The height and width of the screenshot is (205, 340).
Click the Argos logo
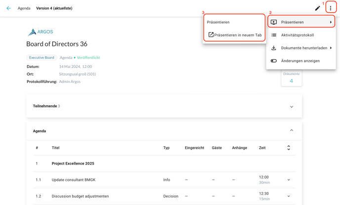pyautogui.click(x=41, y=32)
